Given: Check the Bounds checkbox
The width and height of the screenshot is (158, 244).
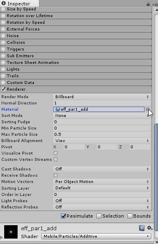Looking at the screenshot, I should point(130,216).
